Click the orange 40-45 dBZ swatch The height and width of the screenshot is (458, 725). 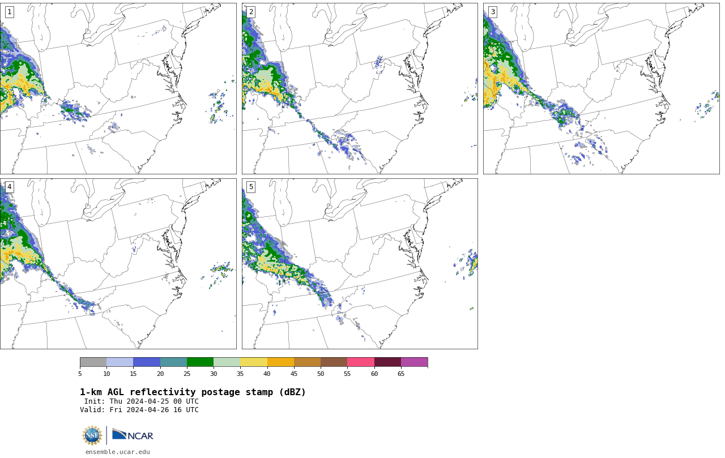pyautogui.click(x=280, y=362)
